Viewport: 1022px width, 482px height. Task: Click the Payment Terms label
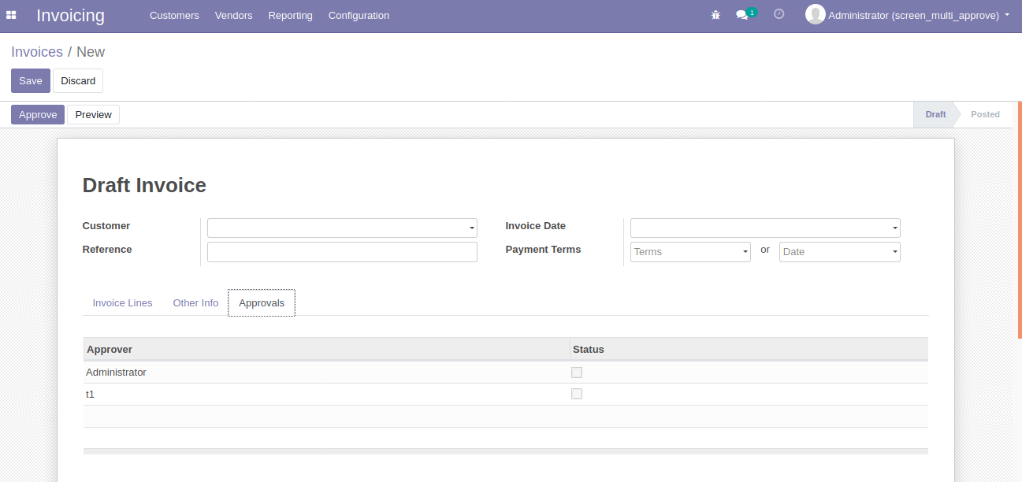click(x=543, y=249)
